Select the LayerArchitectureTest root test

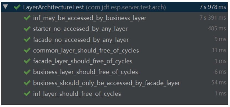53,7
